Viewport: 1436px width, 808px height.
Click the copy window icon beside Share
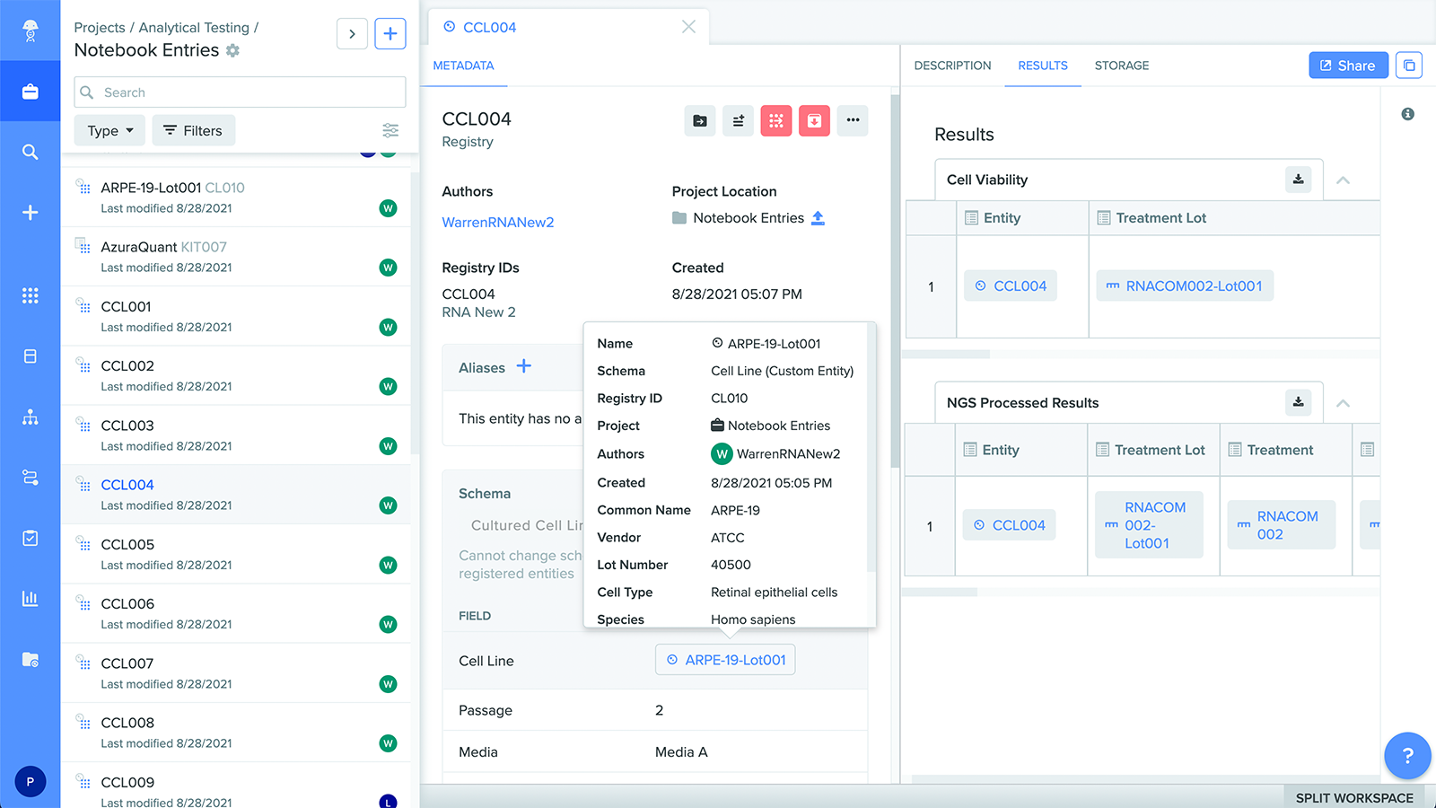tap(1409, 66)
